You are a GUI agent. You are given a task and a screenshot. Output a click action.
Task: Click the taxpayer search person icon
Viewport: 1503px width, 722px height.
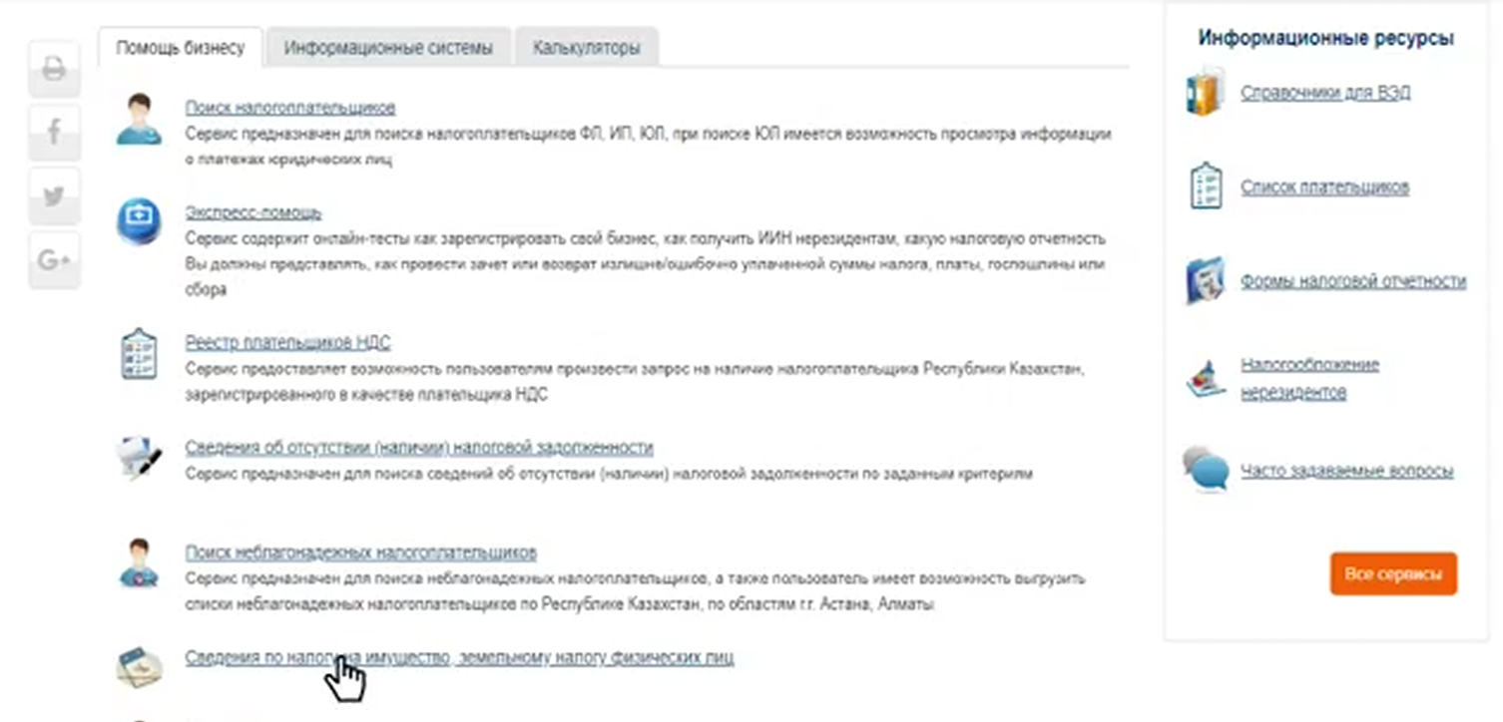(x=139, y=120)
